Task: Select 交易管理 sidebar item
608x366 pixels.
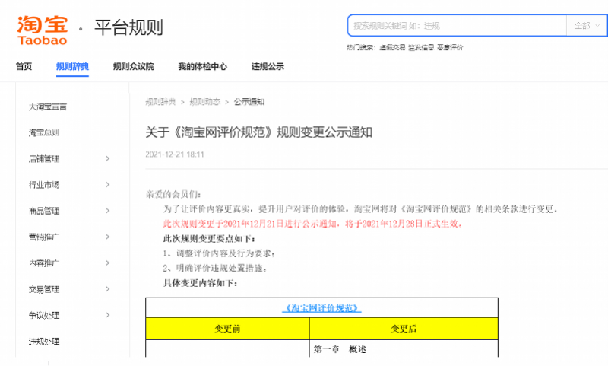Action: 44,289
